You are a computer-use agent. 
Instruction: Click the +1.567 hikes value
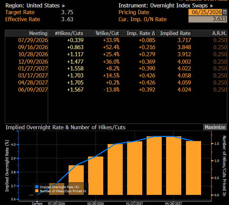(x=75, y=90)
